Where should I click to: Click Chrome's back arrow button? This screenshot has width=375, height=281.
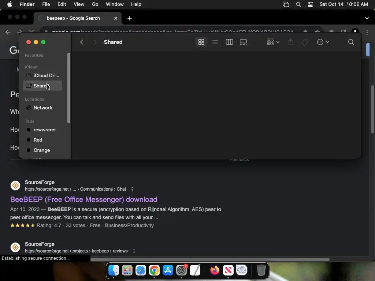click(8, 32)
